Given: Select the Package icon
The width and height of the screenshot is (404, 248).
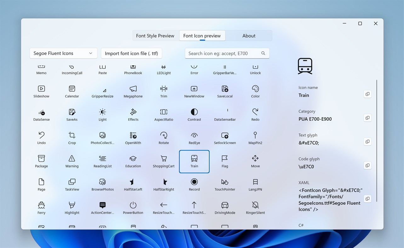Looking at the screenshot, I should (x=41, y=162).
